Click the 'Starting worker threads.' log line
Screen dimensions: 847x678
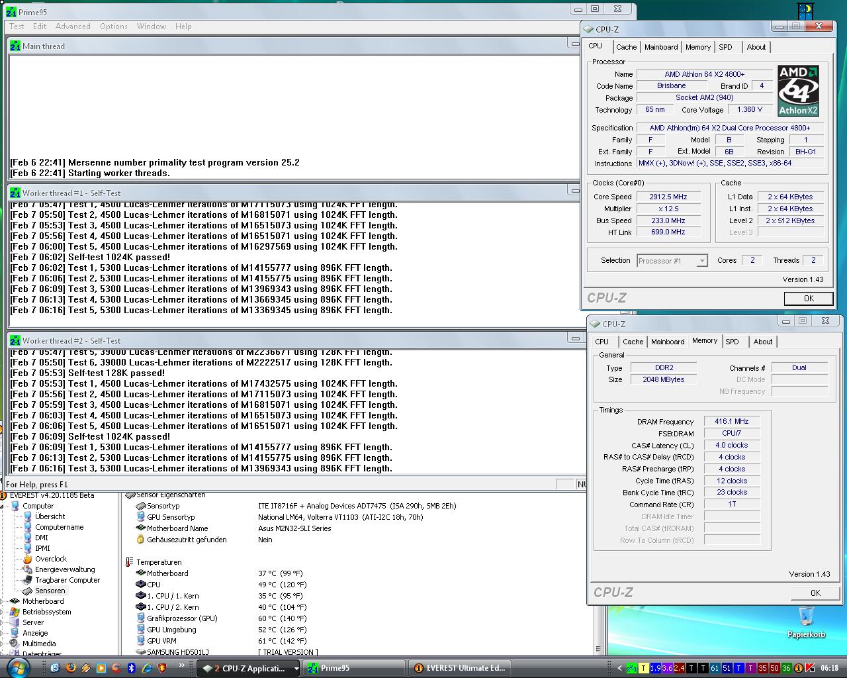(90, 173)
